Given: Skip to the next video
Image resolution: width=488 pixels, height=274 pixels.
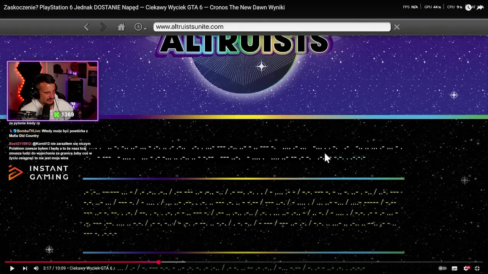Looking at the screenshot, I should [25, 268].
